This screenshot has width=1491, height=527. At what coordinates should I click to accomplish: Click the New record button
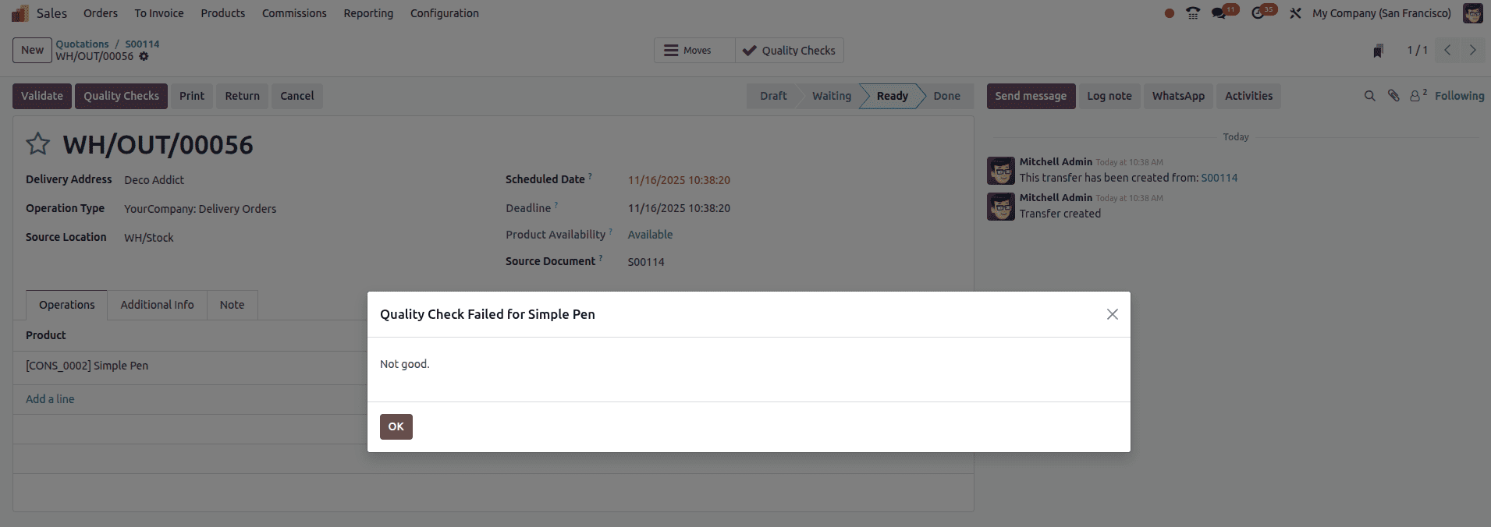point(32,50)
